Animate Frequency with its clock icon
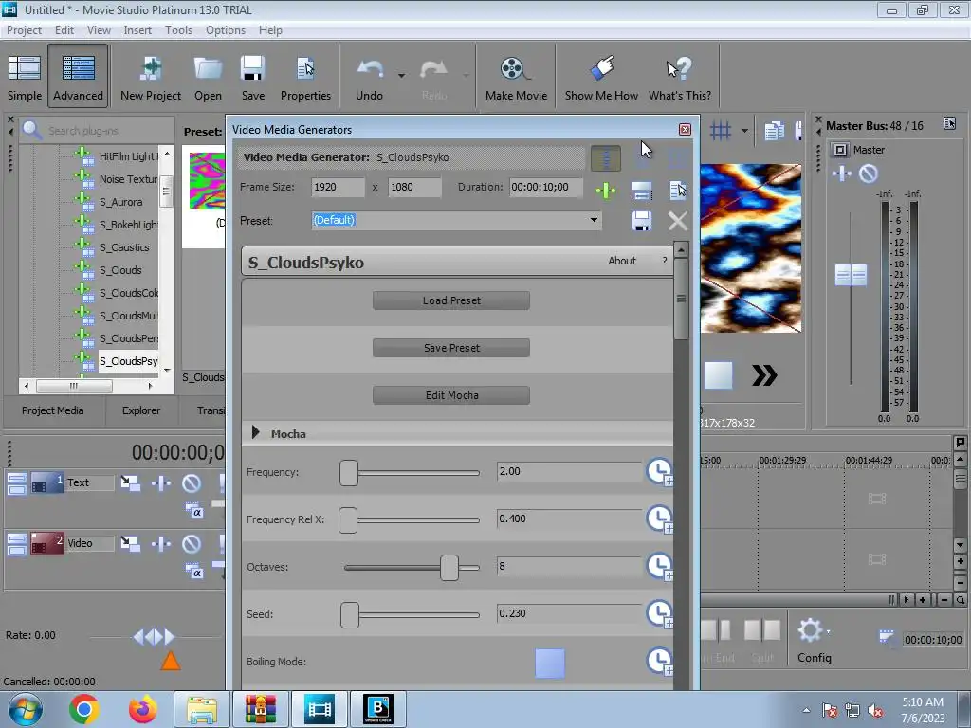Image resolution: width=971 pixels, height=728 pixels. [660, 472]
